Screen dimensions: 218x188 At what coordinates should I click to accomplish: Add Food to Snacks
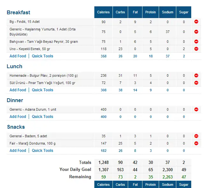pyautogui.click(x=18, y=151)
